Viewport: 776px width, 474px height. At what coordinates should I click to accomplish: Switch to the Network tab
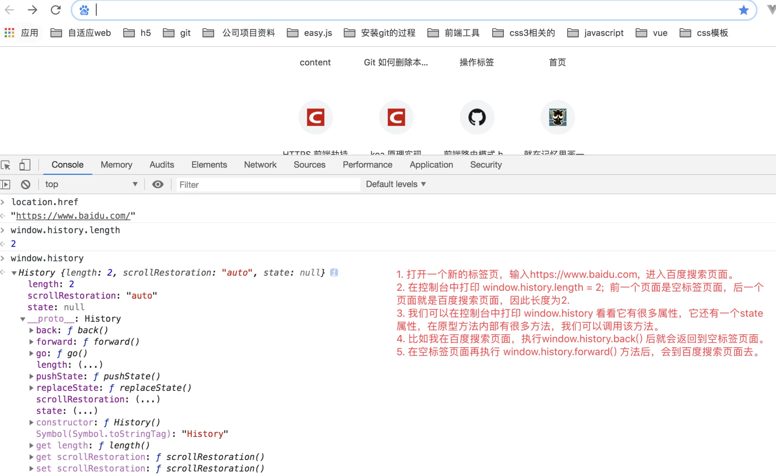(260, 165)
